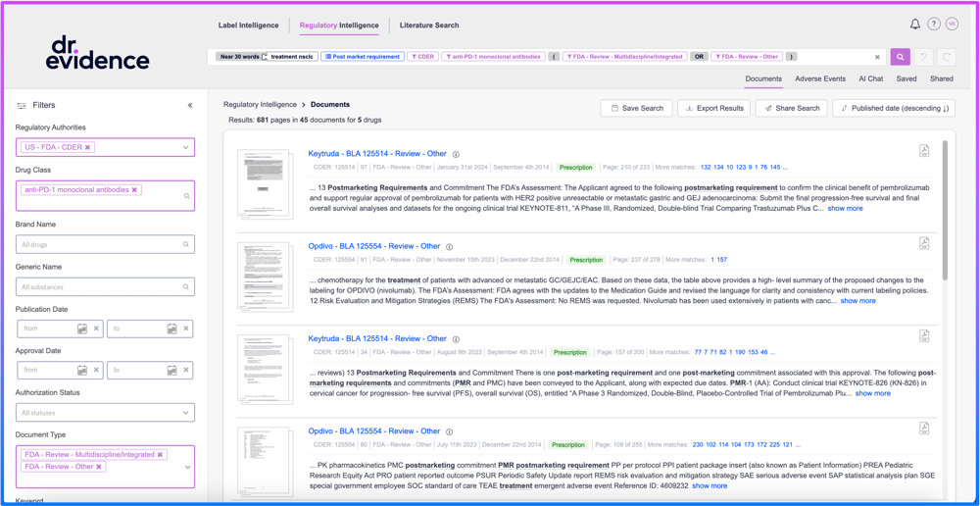Click the Post market requirement query chip
The height and width of the screenshot is (506, 980).
362,57
